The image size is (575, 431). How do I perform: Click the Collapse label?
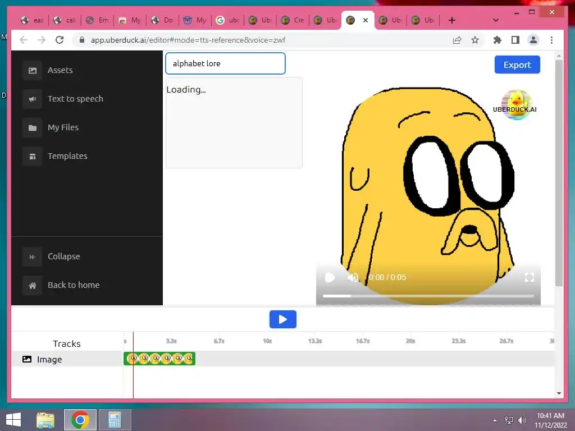tap(64, 256)
